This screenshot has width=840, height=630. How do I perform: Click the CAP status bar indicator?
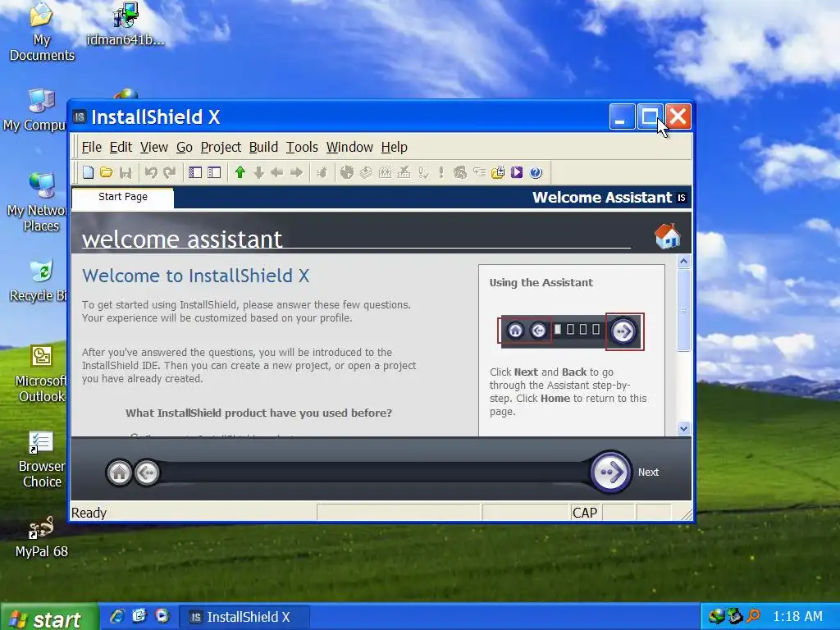pyautogui.click(x=584, y=514)
